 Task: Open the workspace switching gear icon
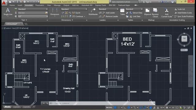click(167, 108)
